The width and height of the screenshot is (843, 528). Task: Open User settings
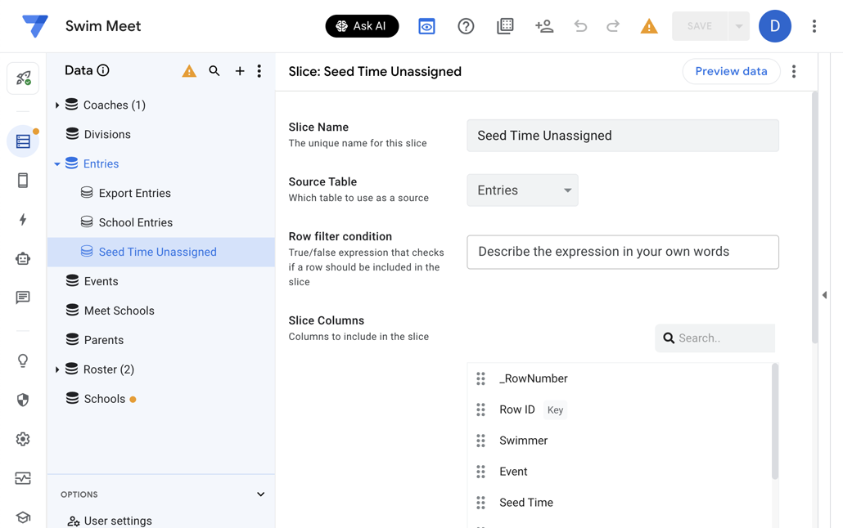pyautogui.click(x=110, y=521)
